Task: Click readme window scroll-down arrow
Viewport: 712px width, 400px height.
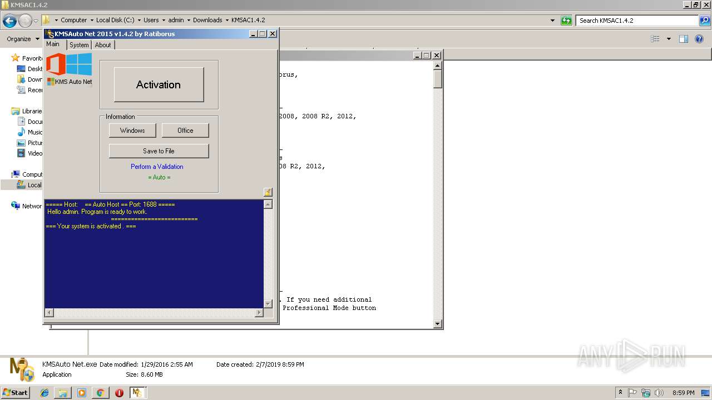Action: click(437, 324)
